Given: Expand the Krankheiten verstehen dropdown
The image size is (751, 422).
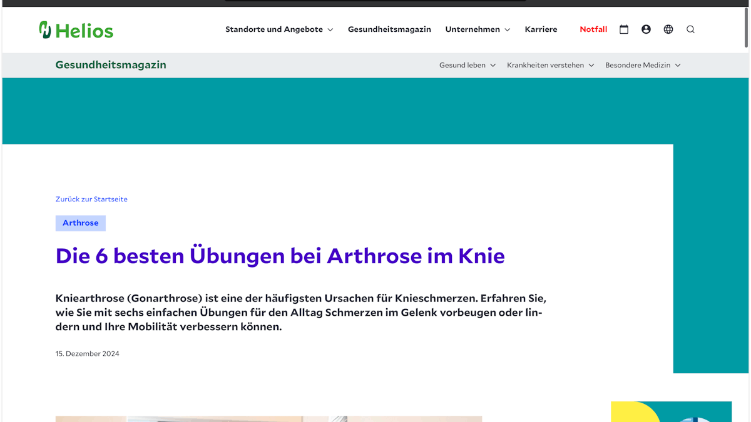Looking at the screenshot, I should point(550,64).
